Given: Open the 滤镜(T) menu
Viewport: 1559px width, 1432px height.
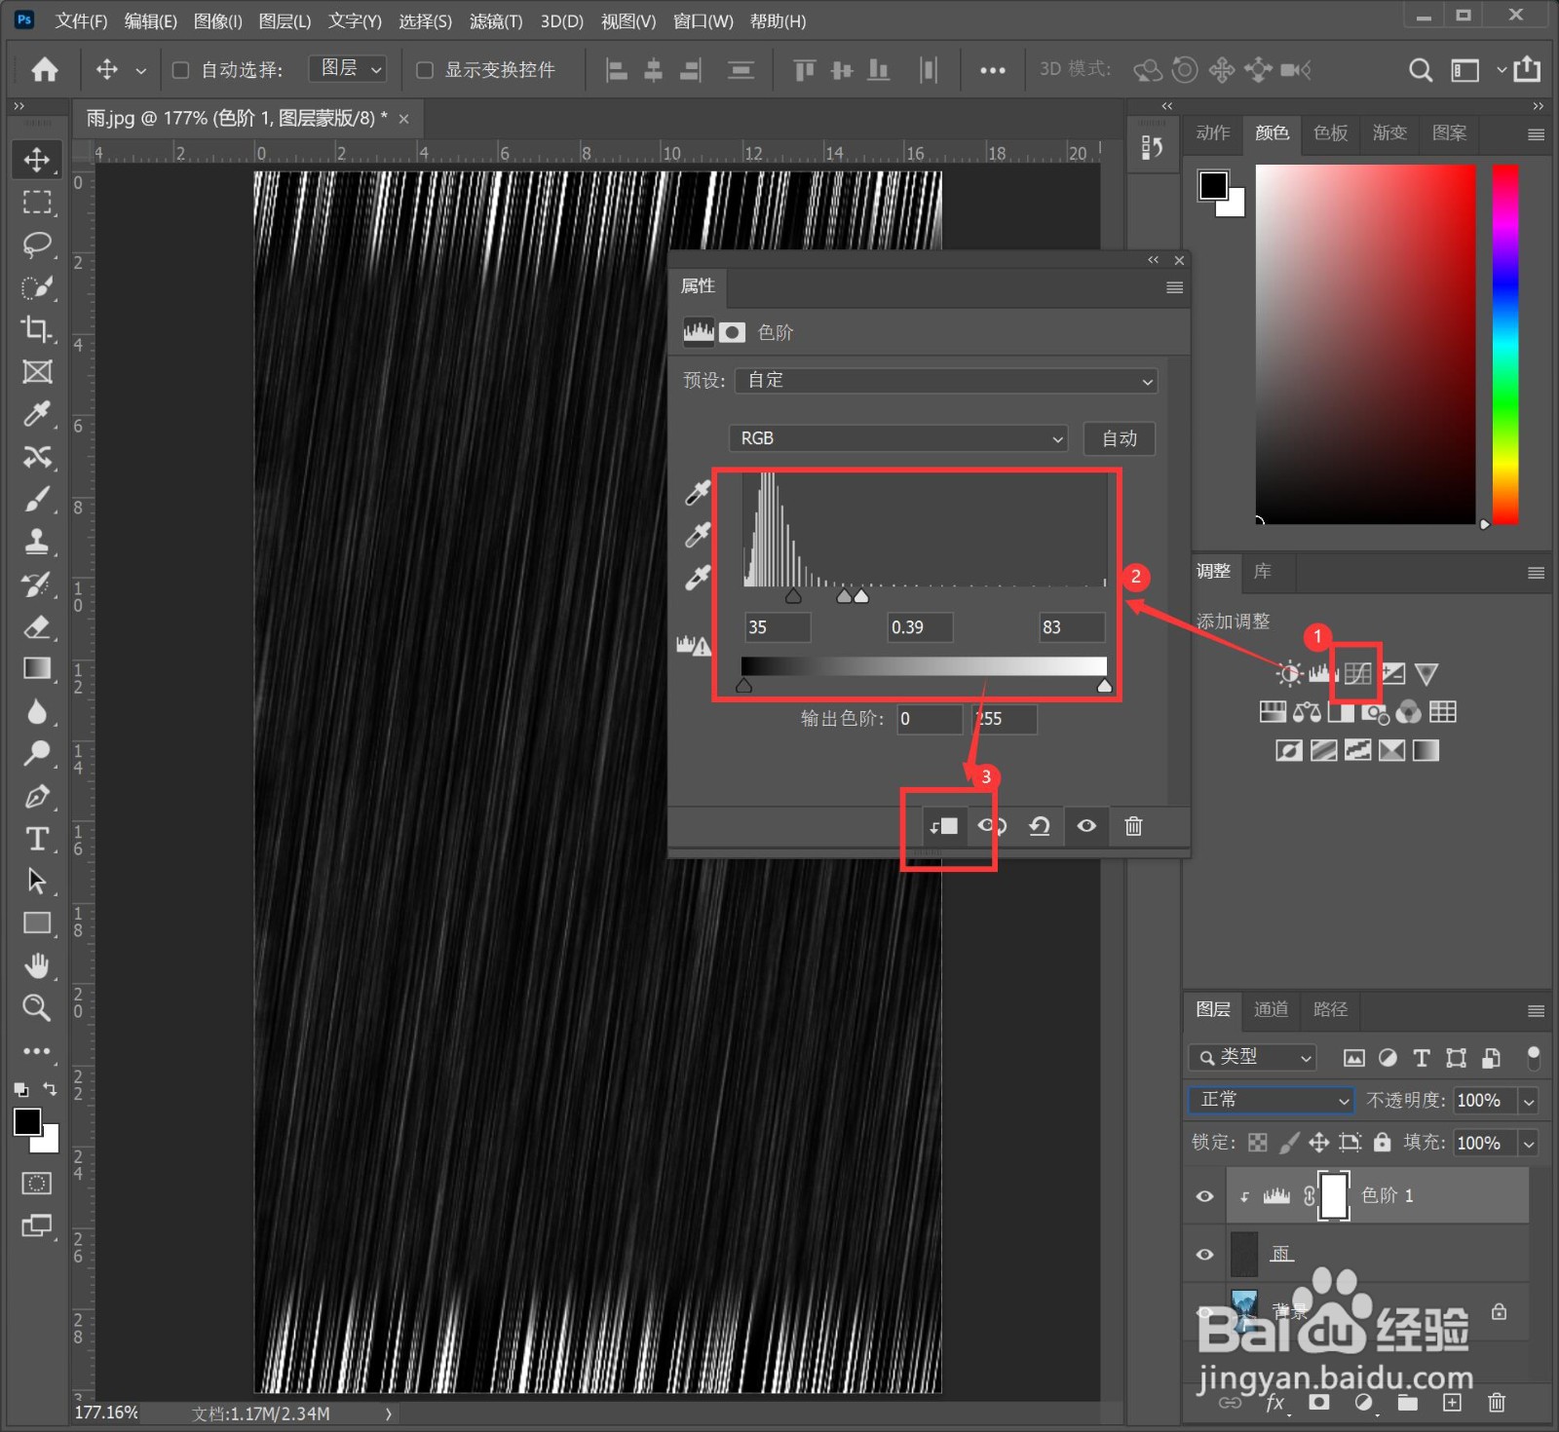Looking at the screenshot, I should 496,21.
